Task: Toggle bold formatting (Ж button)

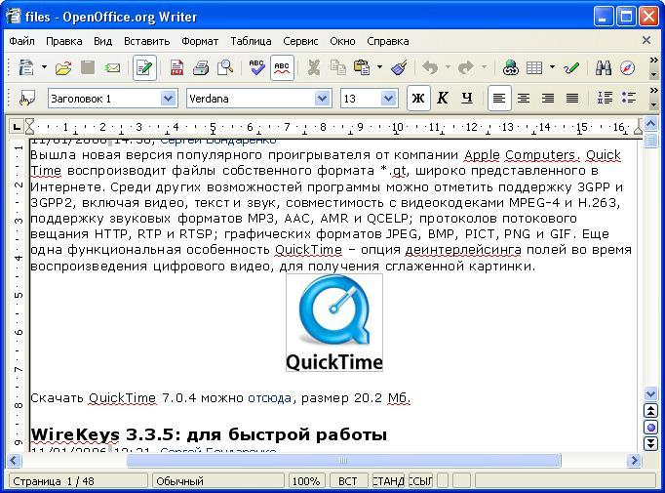Action: tap(418, 99)
